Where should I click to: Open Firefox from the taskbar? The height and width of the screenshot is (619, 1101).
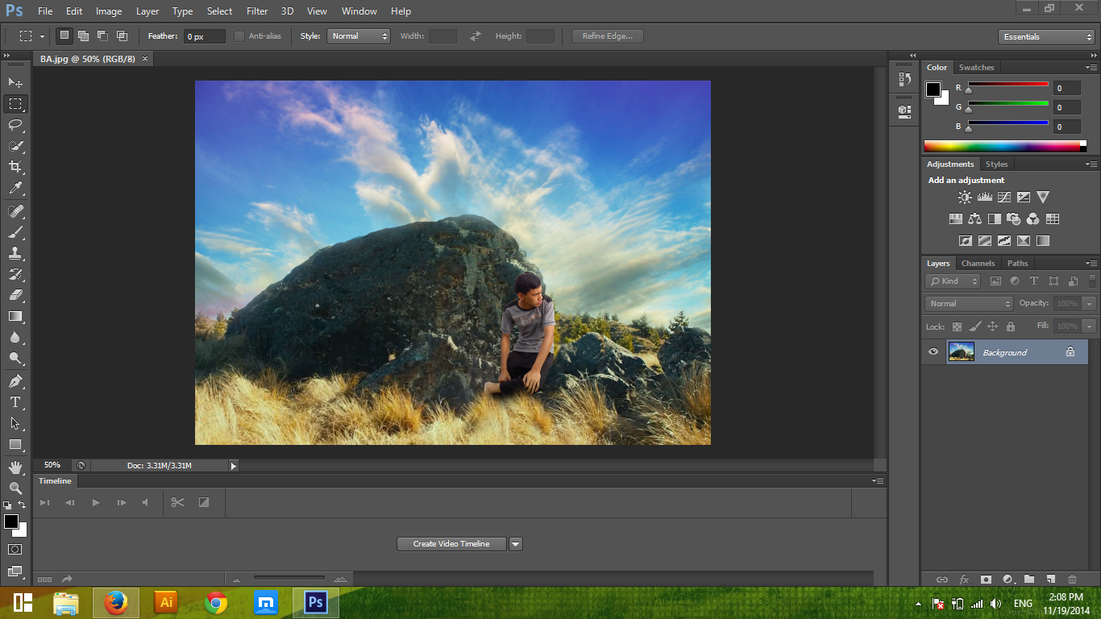pos(116,602)
